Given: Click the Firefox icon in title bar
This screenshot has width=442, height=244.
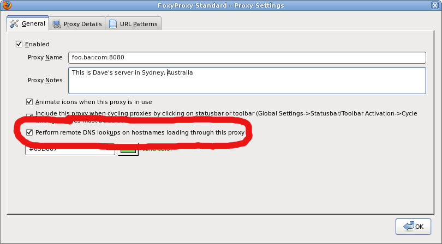Looking at the screenshot, I should coord(7,5).
